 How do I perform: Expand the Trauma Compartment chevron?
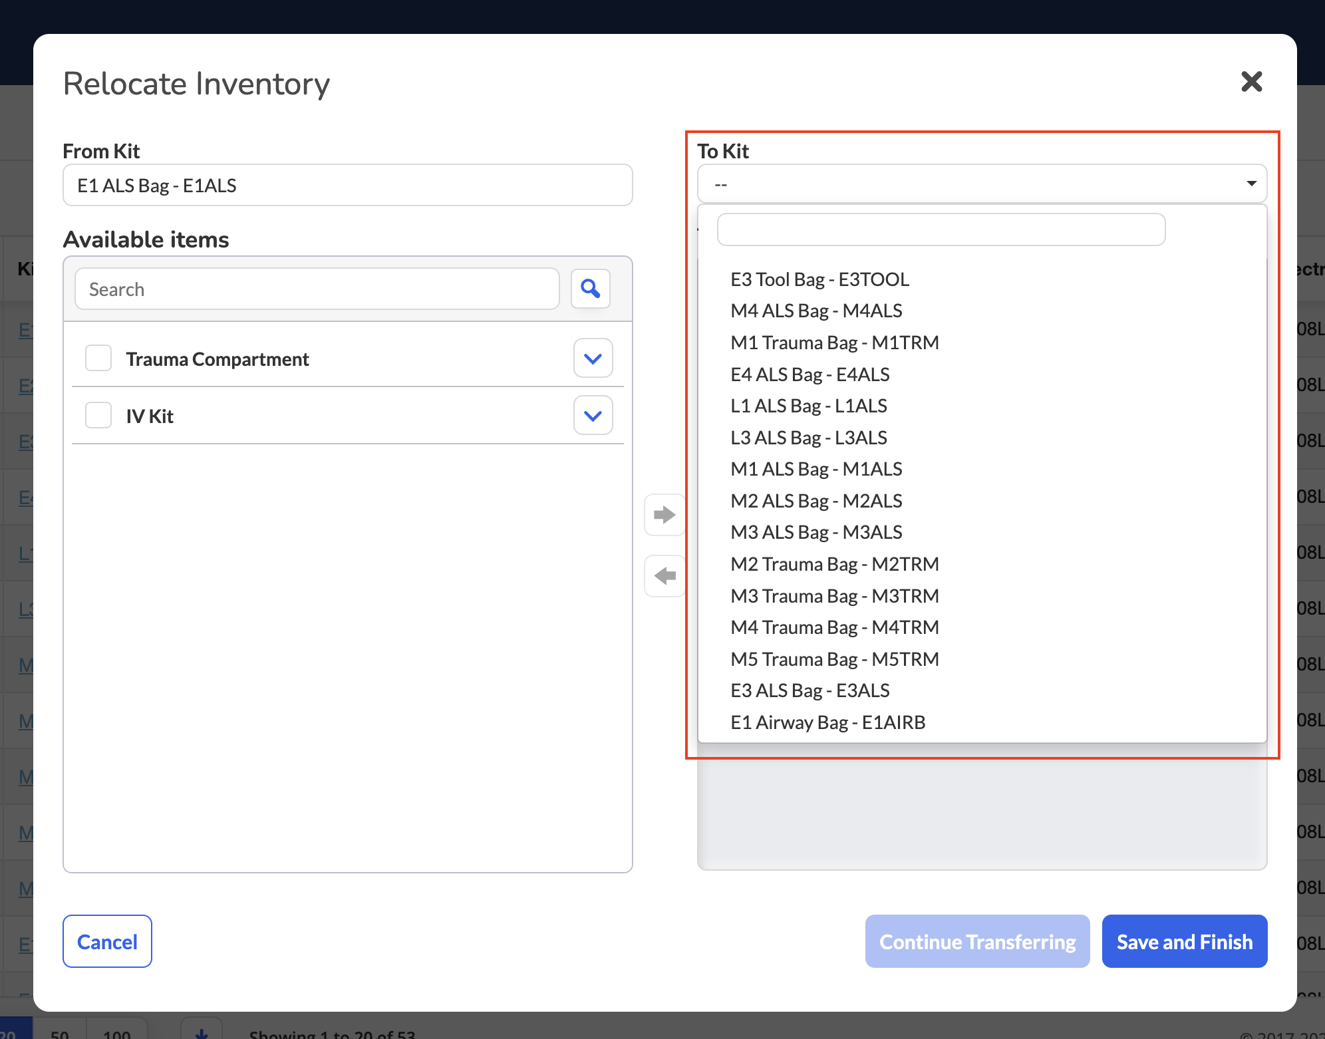point(593,359)
